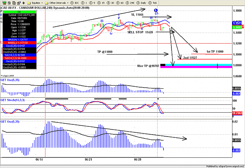This screenshot has width=245, height=168.
Task: Click the green chart window icon in toolbar
Action: 4,3
